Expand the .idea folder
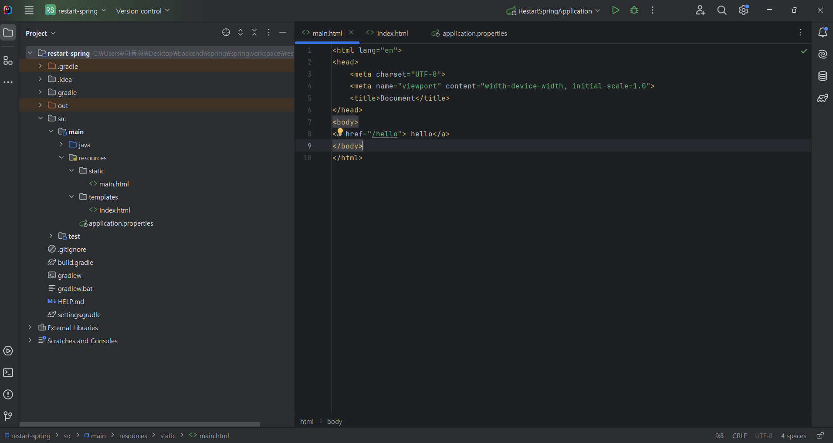833x443 pixels. point(41,79)
